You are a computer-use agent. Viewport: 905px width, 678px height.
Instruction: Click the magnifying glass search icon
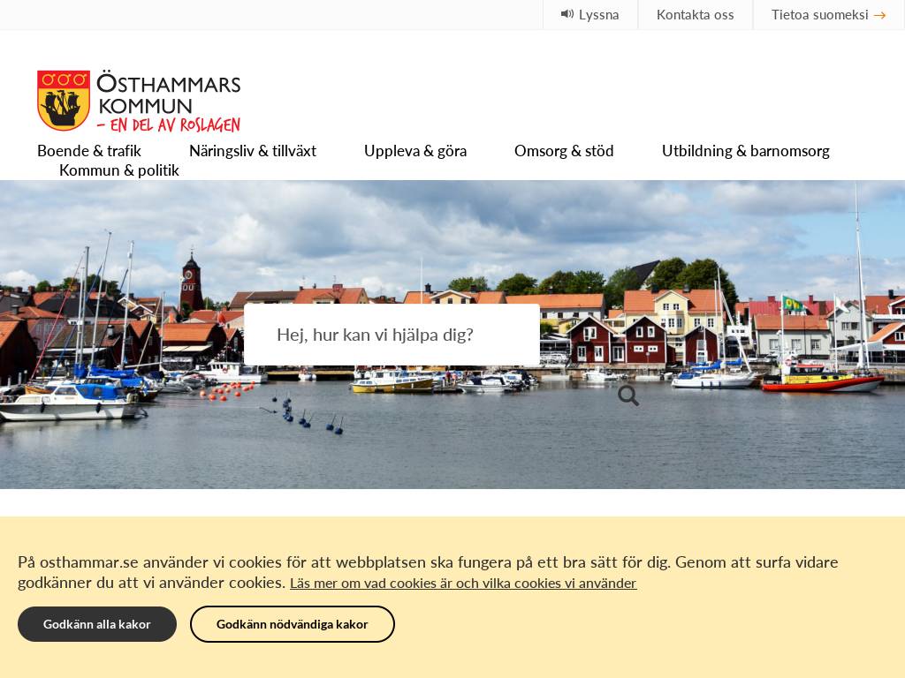(628, 395)
